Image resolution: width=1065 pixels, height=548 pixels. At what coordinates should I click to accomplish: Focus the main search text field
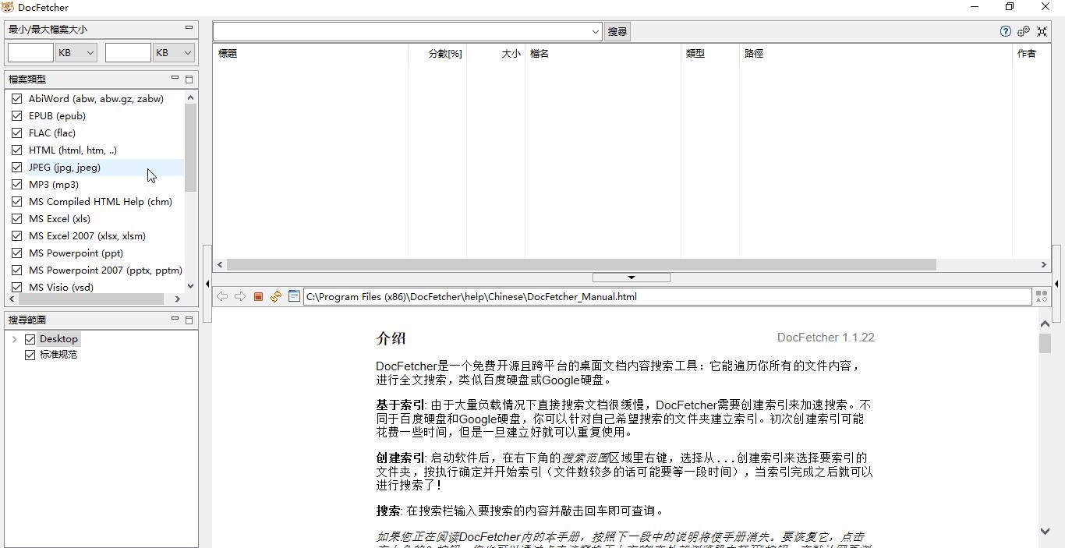(402, 32)
